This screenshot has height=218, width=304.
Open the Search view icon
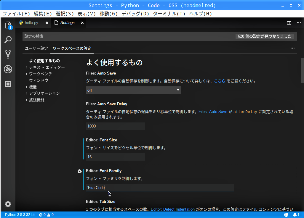pyautogui.click(x=8, y=40)
